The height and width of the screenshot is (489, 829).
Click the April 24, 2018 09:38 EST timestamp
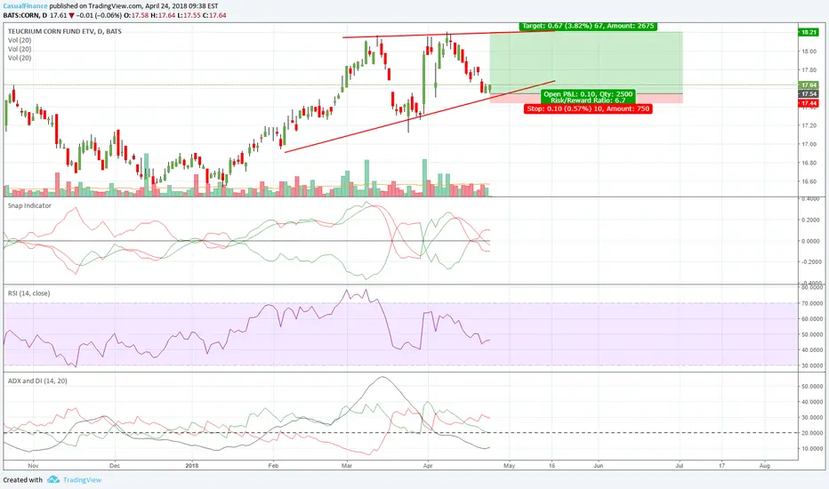pos(181,6)
